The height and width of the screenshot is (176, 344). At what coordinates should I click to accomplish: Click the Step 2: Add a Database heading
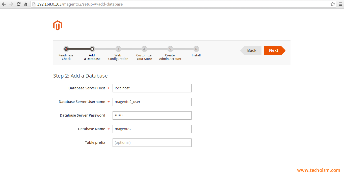click(81, 76)
